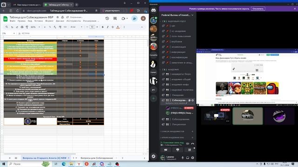Image resolution: width=298 pixels, height=167 pixels.
Task: Toggle the camera in Discord voice panel
Action: [x=166, y=150]
